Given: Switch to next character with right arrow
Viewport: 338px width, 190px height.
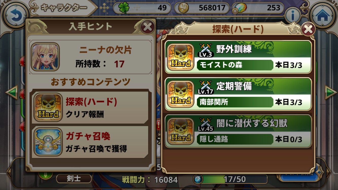Looking at the screenshot, I should click(331, 92).
